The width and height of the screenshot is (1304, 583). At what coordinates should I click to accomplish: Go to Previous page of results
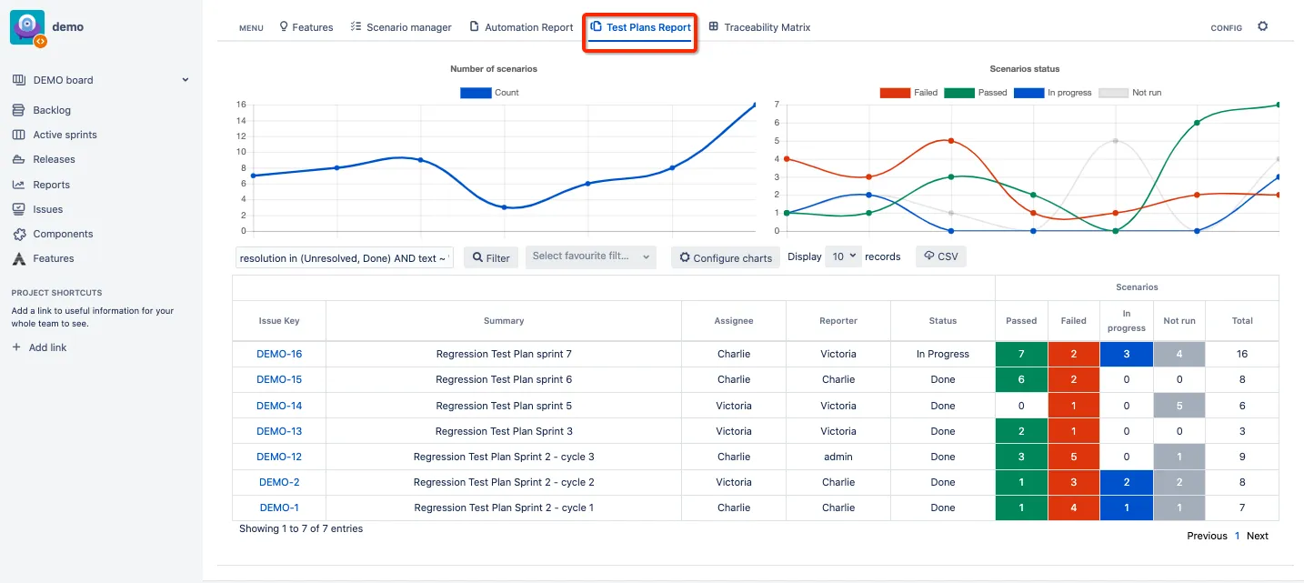[x=1207, y=536]
